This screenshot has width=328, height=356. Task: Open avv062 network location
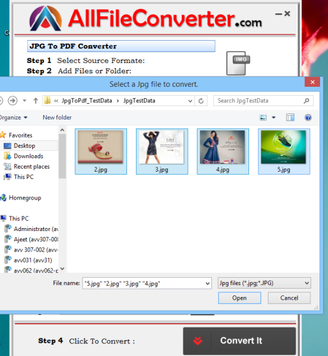[x=36, y=270]
